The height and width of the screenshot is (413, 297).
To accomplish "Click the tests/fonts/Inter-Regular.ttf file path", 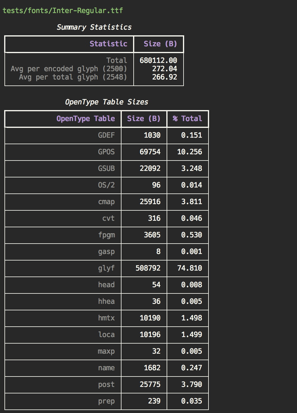I will [63, 11].
